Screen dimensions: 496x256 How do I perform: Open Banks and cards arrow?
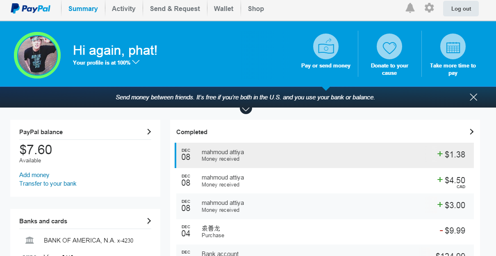[149, 221]
